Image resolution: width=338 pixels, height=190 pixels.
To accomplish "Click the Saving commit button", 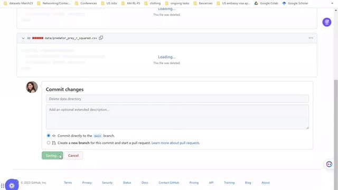I will tap(52, 156).
